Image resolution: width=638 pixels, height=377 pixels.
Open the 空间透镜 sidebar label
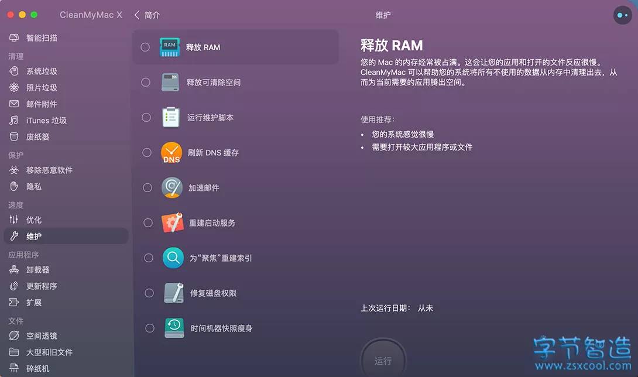[x=42, y=335]
